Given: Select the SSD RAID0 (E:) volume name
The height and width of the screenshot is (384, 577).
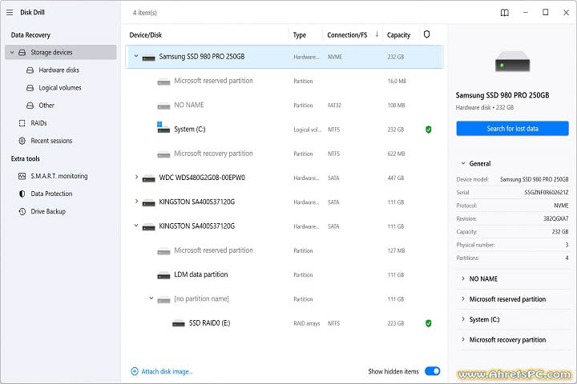Looking at the screenshot, I should (x=209, y=323).
